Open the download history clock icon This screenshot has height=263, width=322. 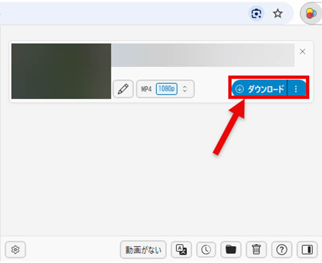click(x=206, y=250)
